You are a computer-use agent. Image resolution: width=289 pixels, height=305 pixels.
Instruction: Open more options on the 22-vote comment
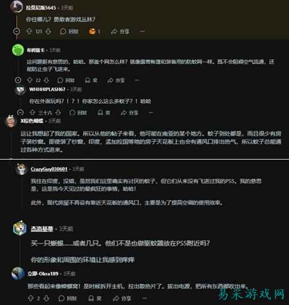tap(137, 80)
